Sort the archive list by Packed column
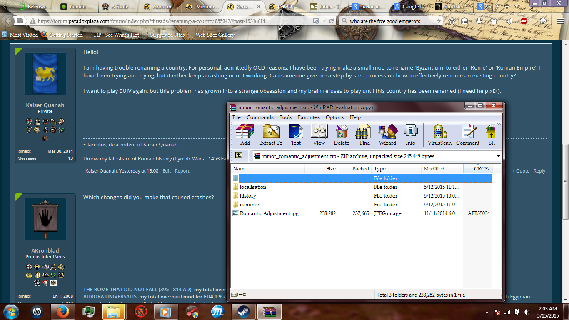The height and width of the screenshot is (320, 569). [x=354, y=169]
